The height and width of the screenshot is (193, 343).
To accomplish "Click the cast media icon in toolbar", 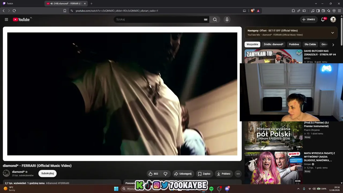I will point(304,11).
